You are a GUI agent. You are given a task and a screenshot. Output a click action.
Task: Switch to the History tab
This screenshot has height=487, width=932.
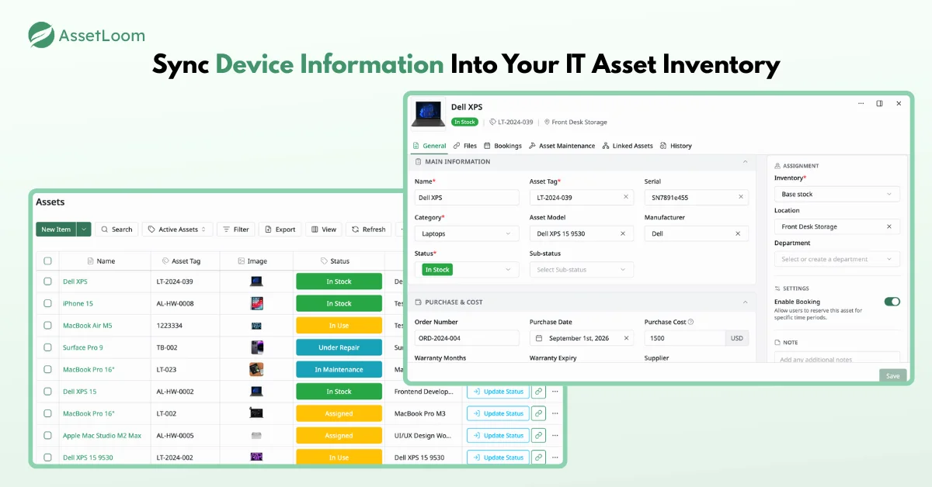click(676, 146)
